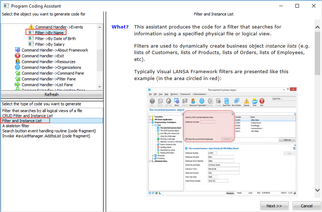Screen dimensions: 322x212
Task: Select Command Handler->About Framework
Action: (x=55, y=50)
